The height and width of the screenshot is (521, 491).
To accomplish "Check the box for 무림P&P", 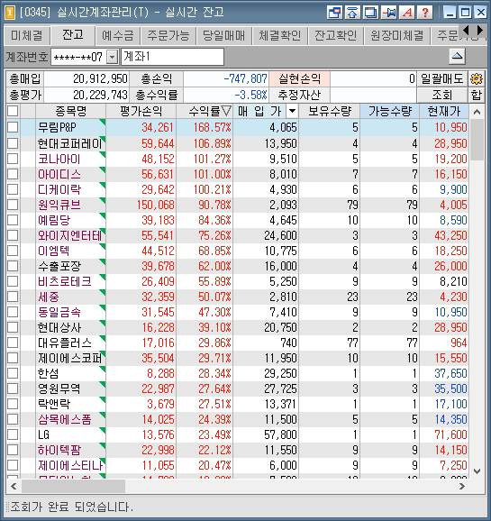I will pos(13,127).
